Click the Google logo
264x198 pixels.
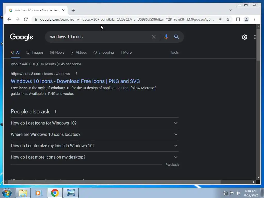(x=21, y=37)
